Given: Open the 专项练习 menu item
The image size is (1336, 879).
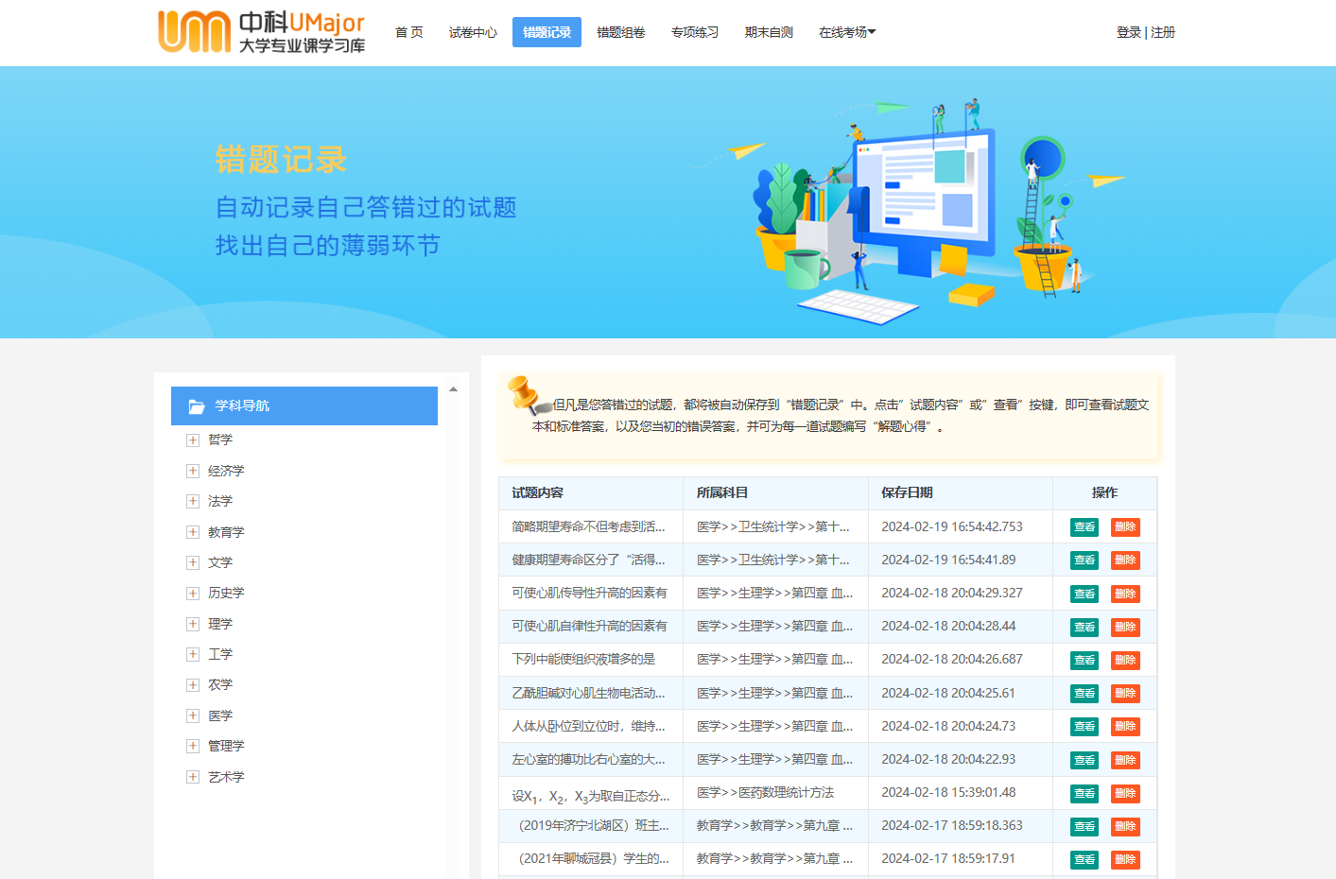Looking at the screenshot, I should coord(695,32).
